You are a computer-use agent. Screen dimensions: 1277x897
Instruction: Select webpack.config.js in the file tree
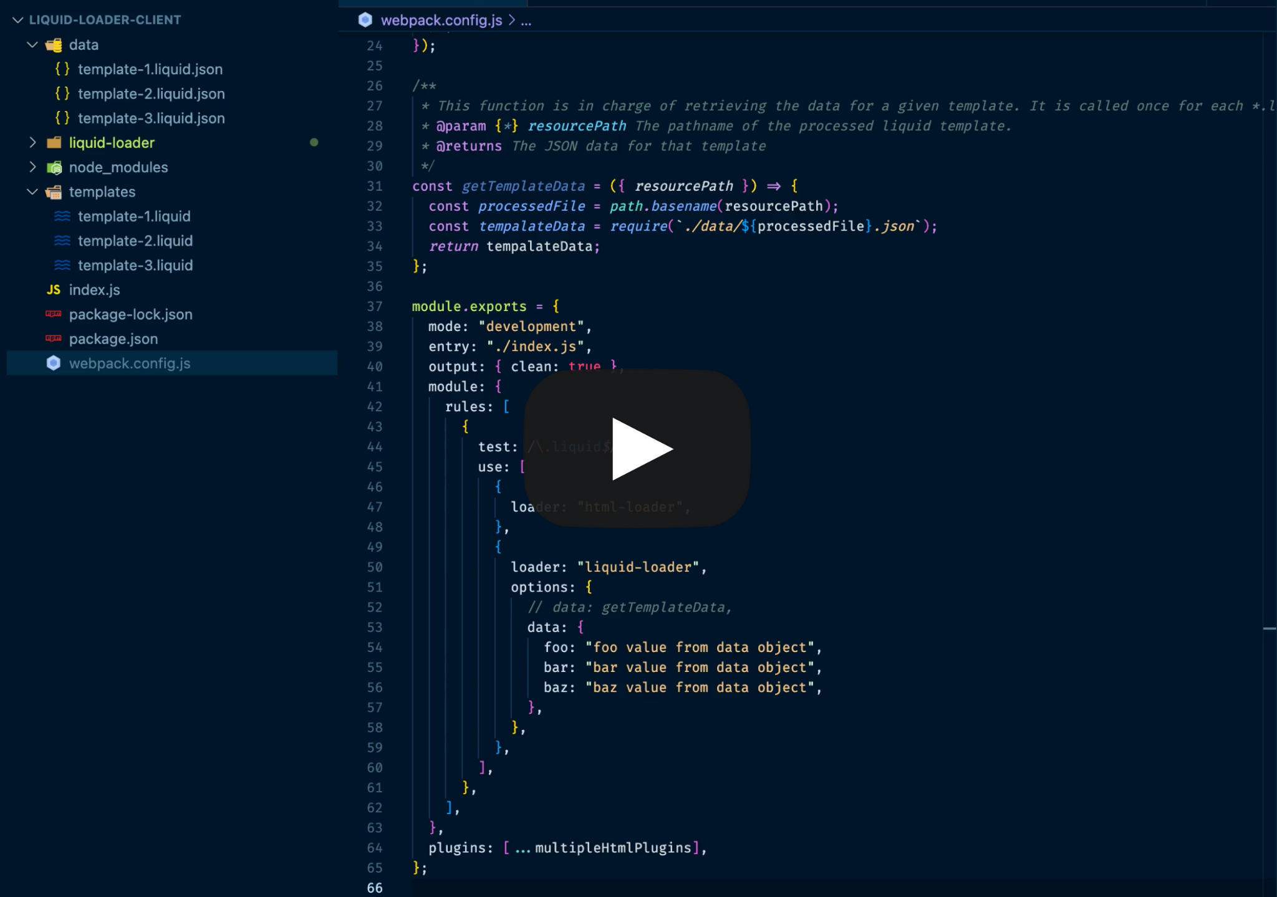pyautogui.click(x=130, y=363)
